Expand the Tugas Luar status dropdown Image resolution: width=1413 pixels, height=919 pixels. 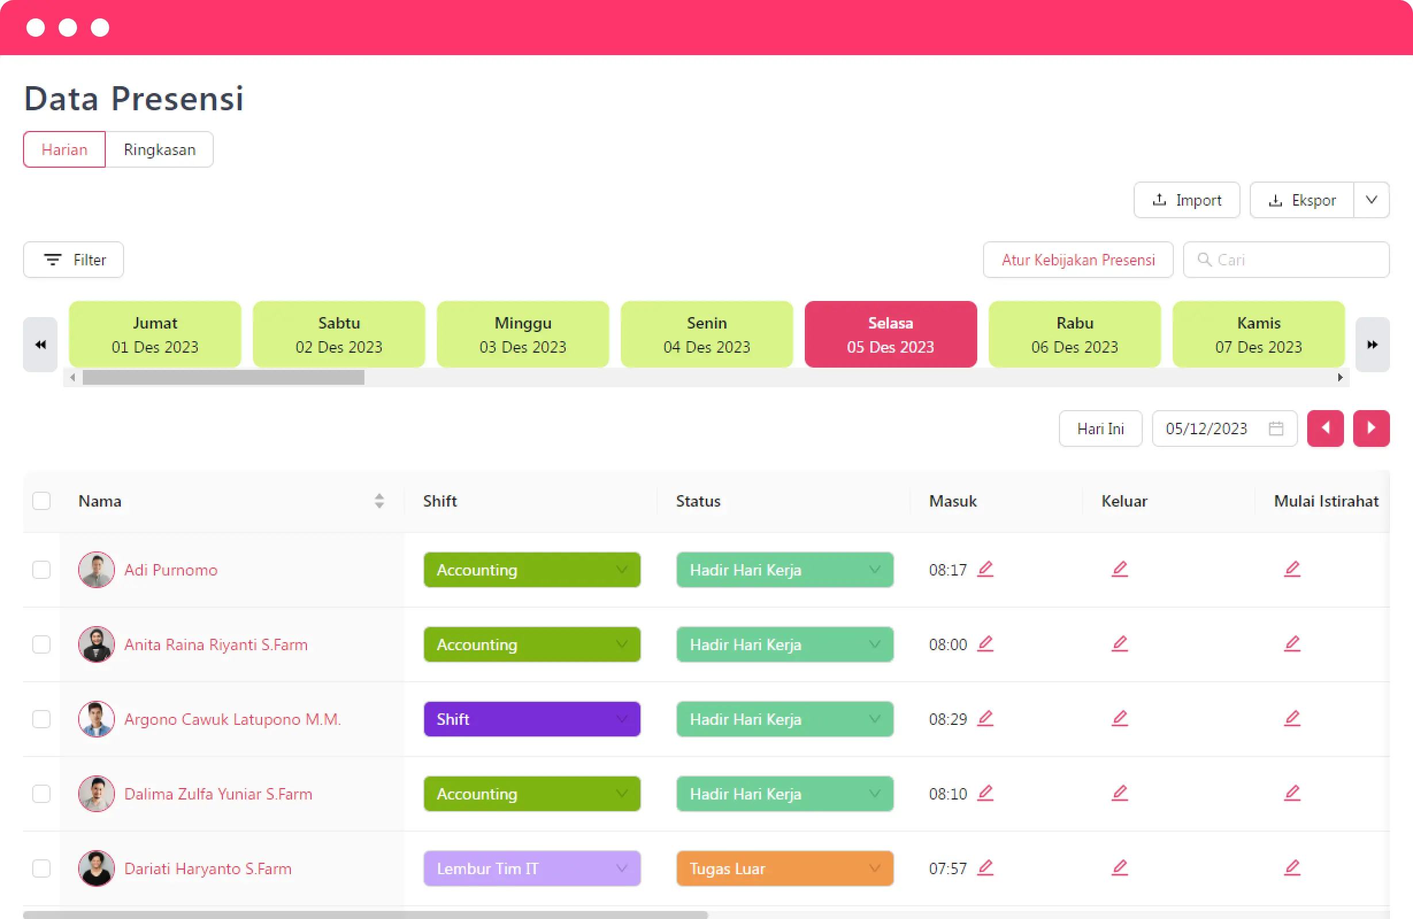coord(784,868)
